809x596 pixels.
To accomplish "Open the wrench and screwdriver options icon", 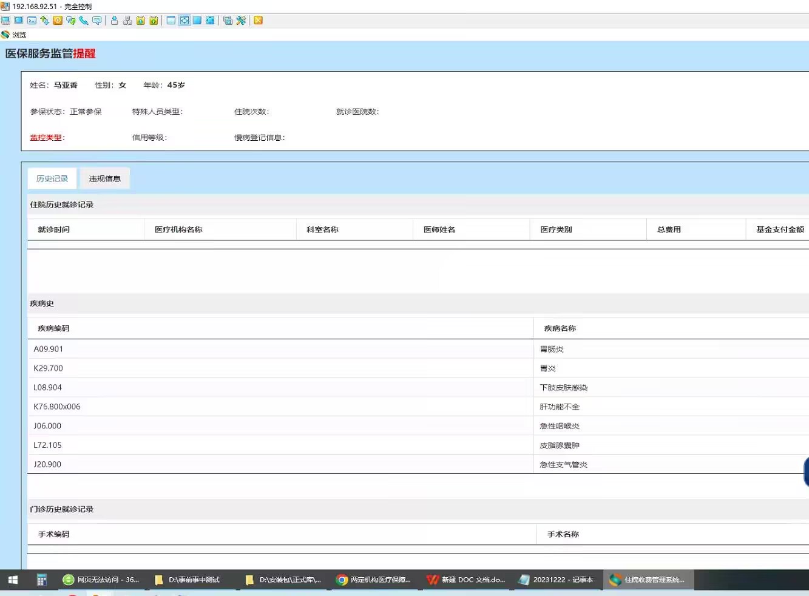I will point(241,21).
